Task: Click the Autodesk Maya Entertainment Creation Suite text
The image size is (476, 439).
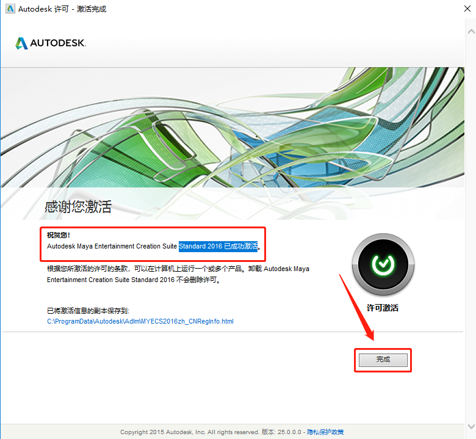Action: pyautogui.click(x=112, y=246)
